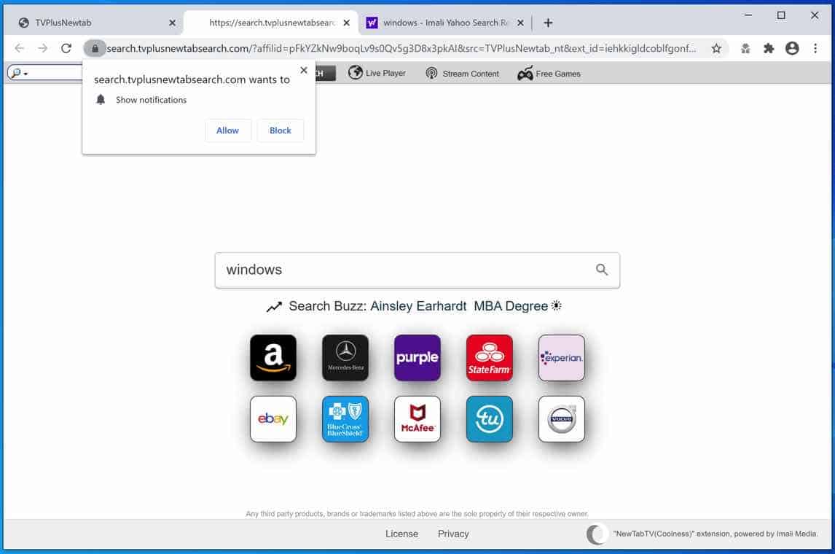Open the Chrome three-dot menu

coord(815,48)
